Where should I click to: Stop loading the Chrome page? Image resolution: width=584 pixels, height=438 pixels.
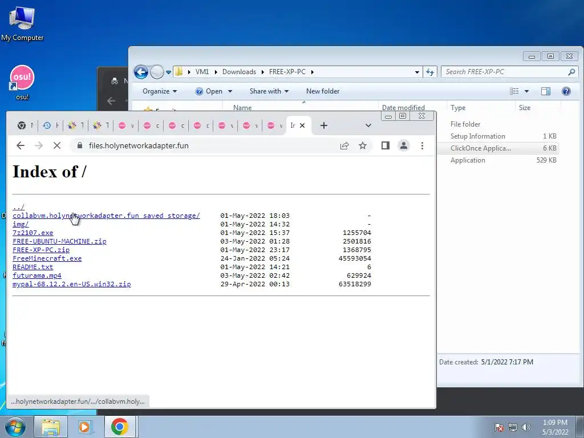[x=57, y=145]
